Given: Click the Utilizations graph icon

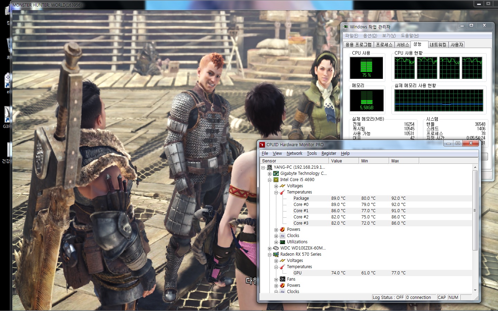Looking at the screenshot, I should tap(283, 242).
